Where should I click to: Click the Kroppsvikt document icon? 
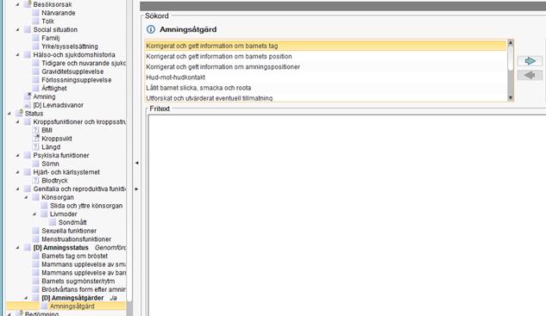pos(35,139)
